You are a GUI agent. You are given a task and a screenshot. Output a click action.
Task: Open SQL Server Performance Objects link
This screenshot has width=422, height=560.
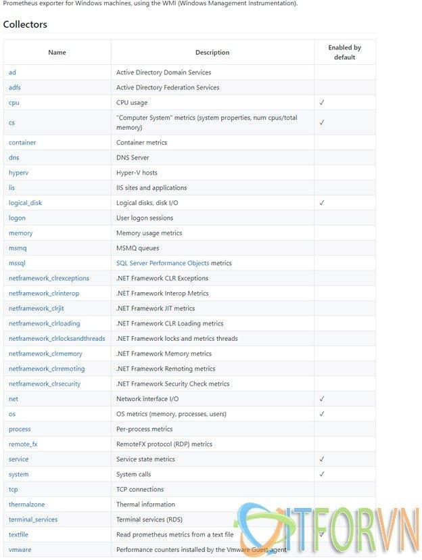pyautogui.click(x=162, y=263)
